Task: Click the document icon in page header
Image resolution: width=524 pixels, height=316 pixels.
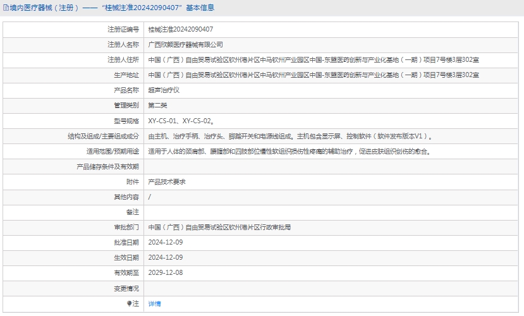Action: point(6,8)
